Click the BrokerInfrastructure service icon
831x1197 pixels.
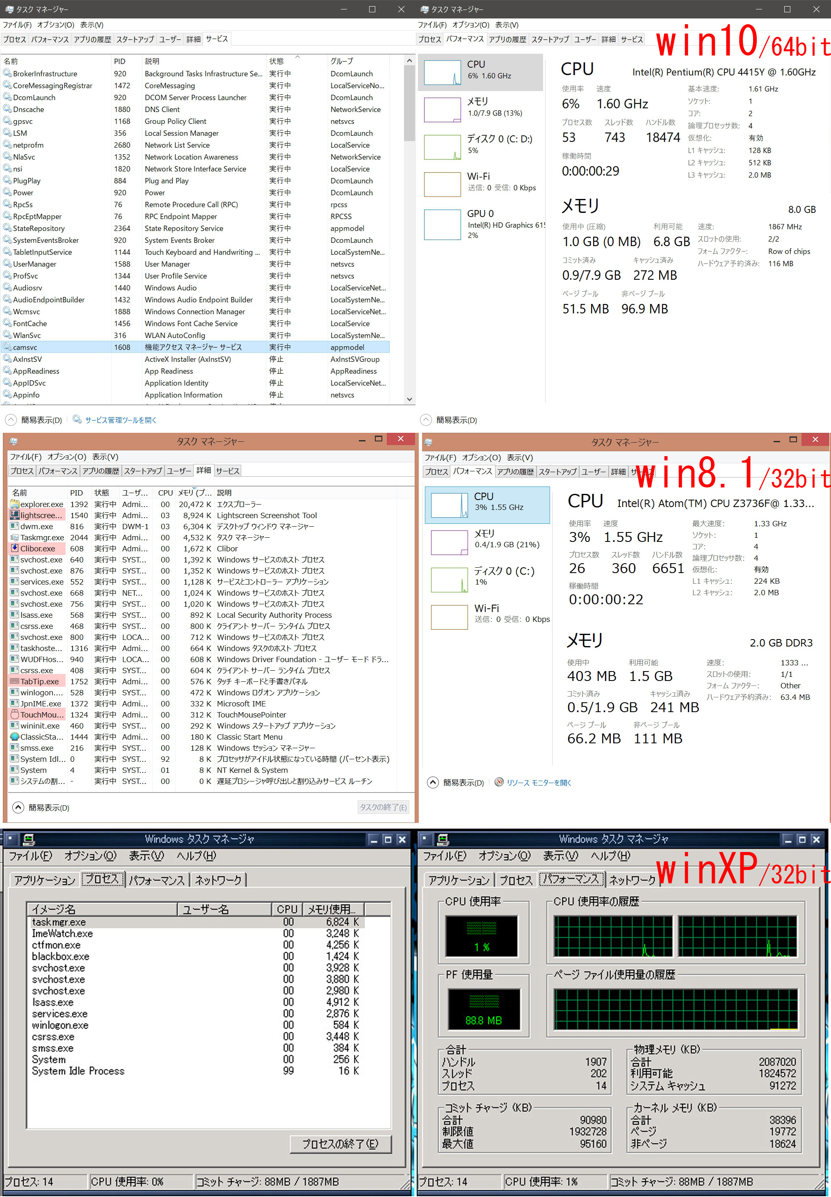click(x=7, y=73)
